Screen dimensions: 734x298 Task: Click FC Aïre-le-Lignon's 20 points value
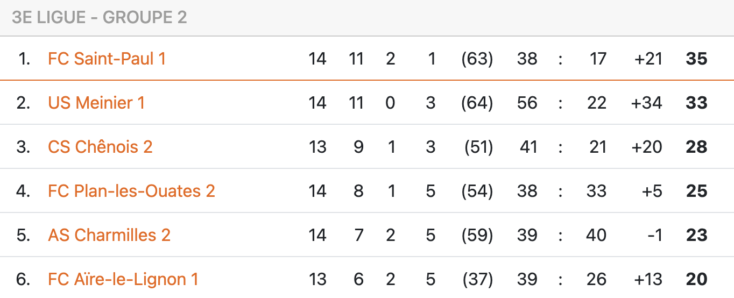pyautogui.click(x=696, y=279)
